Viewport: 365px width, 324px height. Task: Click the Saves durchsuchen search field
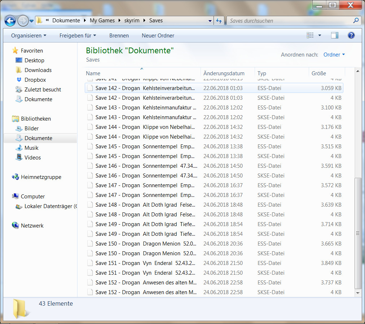290,21
